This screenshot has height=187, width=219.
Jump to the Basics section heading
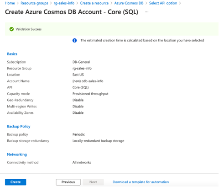pyautogui.click(x=12, y=54)
